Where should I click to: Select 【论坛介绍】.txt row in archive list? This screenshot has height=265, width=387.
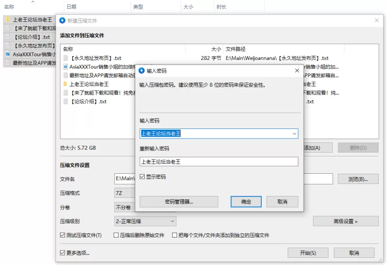[x=98, y=101]
